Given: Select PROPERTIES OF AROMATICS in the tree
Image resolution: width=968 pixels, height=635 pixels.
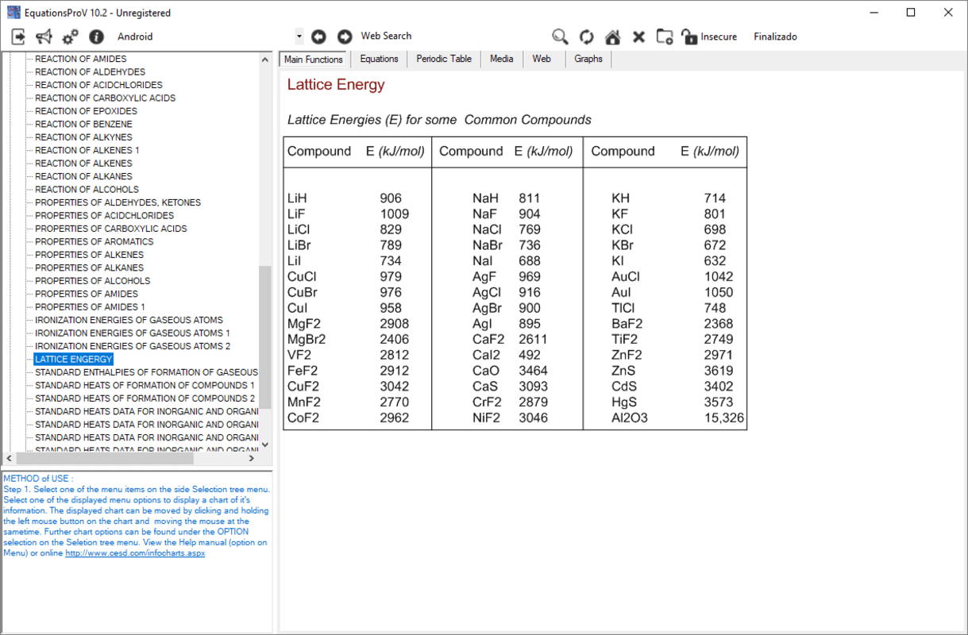Looking at the screenshot, I should pyautogui.click(x=94, y=241).
